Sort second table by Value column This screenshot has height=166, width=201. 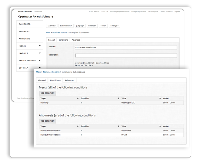click(x=160, y=126)
